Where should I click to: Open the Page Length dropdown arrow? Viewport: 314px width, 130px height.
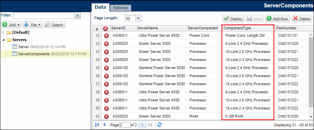tap(139, 18)
